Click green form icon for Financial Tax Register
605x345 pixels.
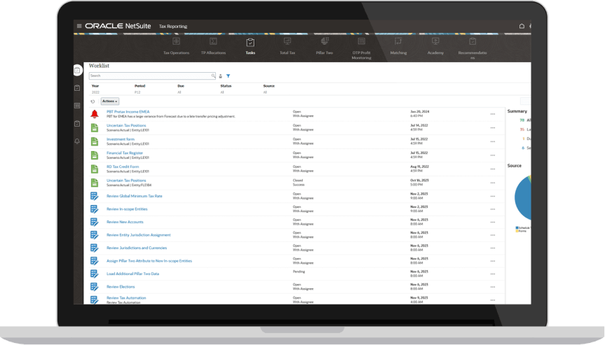tap(95, 155)
